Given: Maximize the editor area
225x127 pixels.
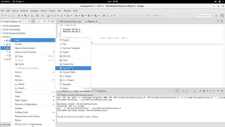Looking at the screenshot, I should (x=222, y=21).
